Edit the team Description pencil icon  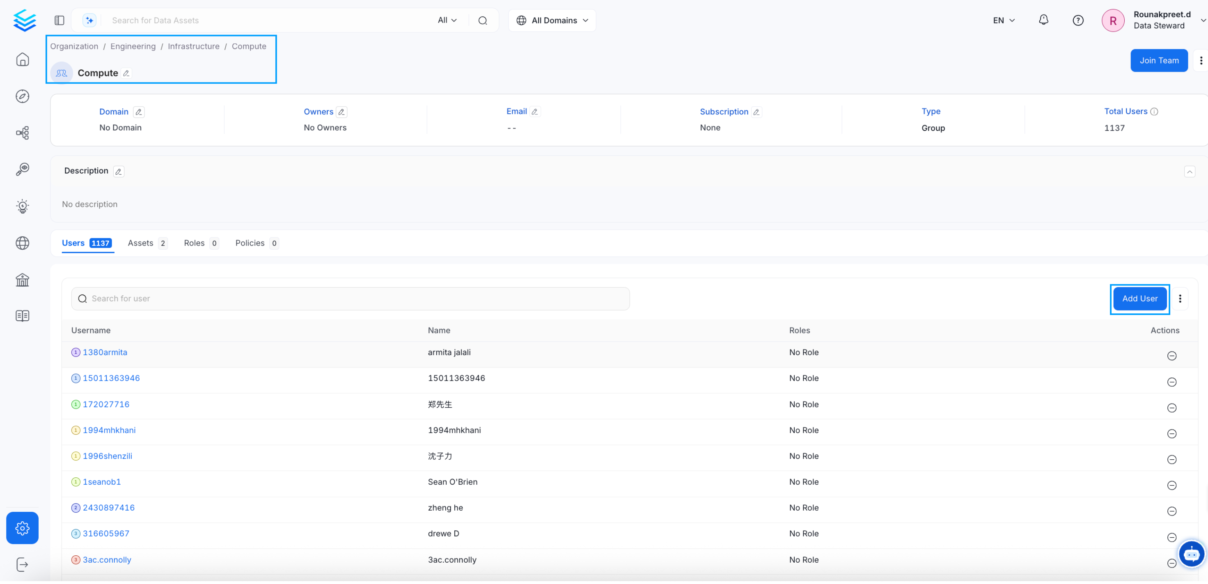(119, 172)
